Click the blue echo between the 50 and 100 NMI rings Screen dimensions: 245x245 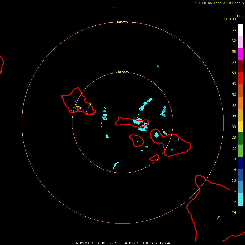[x=158, y=66]
